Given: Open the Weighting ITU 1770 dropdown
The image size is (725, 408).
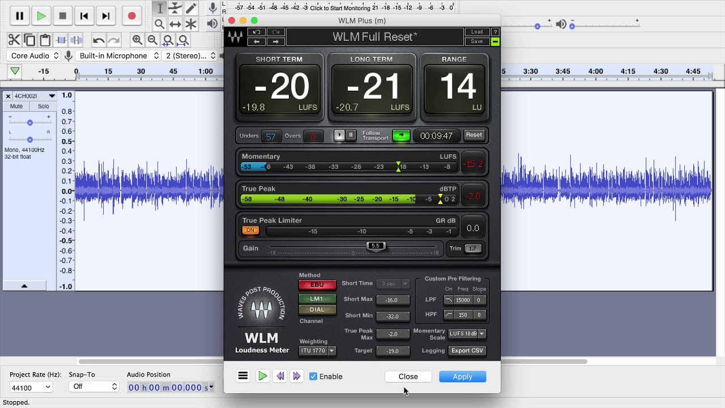Looking at the screenshot, I should pyautogui.click(x=317, y=351).
